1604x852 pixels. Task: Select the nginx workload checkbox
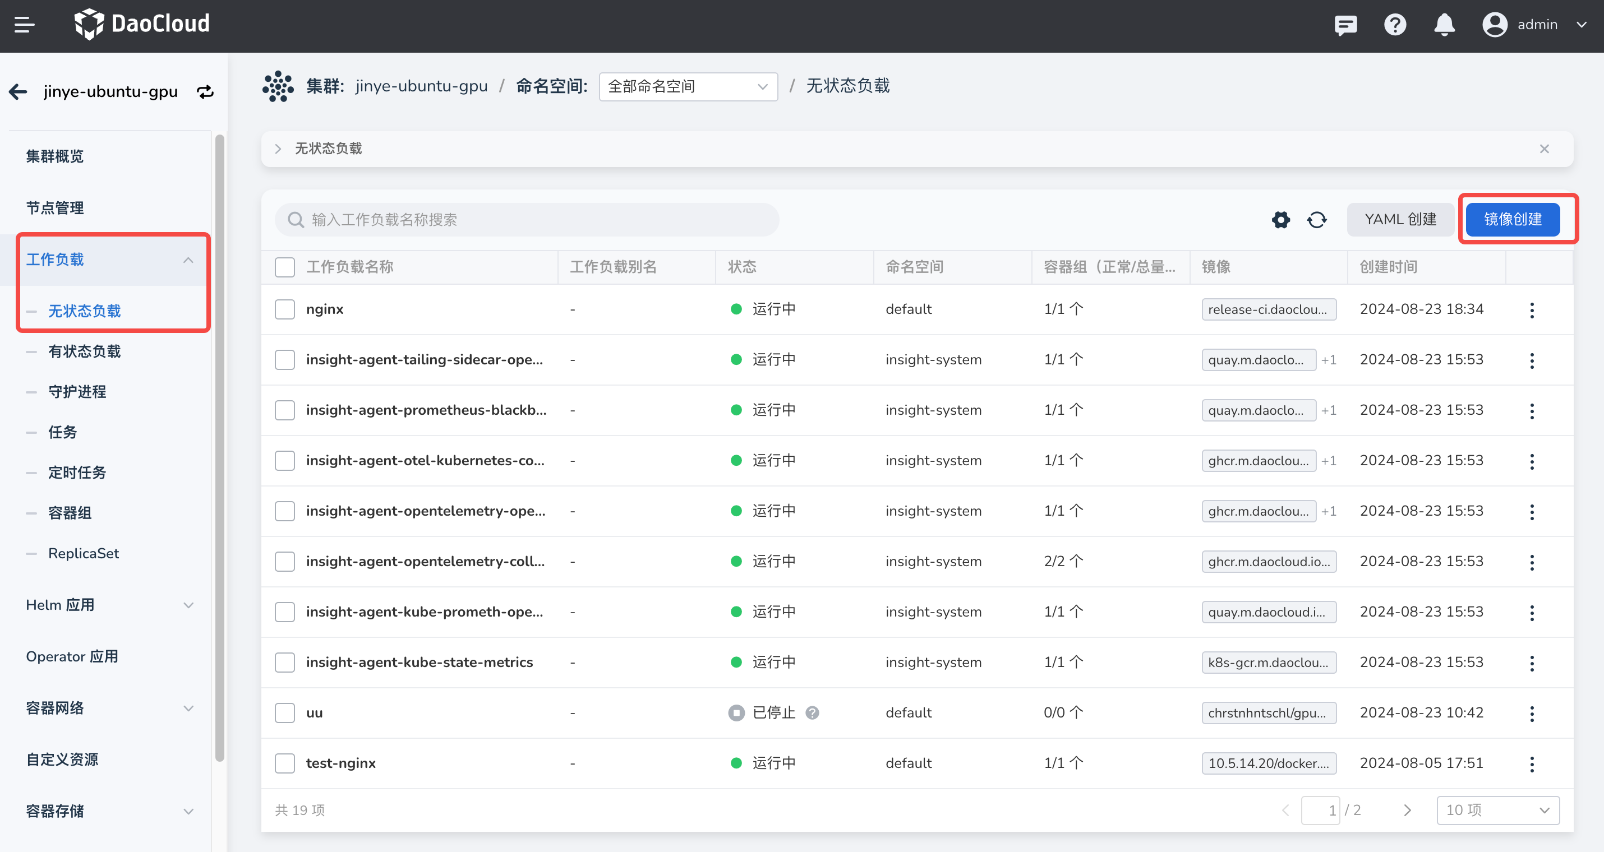(284, 309)
